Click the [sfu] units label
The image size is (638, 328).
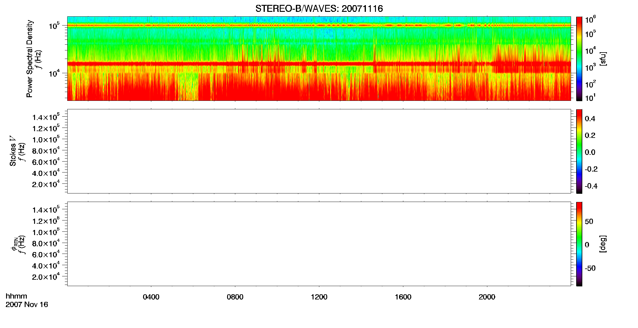point(603,59)
